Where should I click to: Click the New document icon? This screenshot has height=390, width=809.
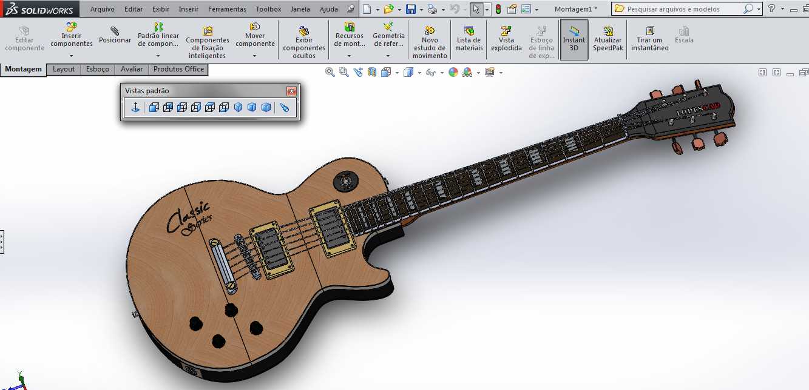pyautogui.click(x=366, y=9)
